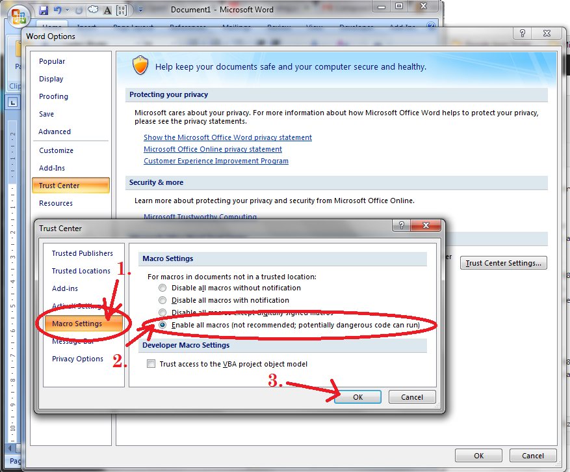Image resolution: width=570 pixels, height=472 pixels.
Task: Select Disable all macros with notification
Action: click(x=162, y=301)
